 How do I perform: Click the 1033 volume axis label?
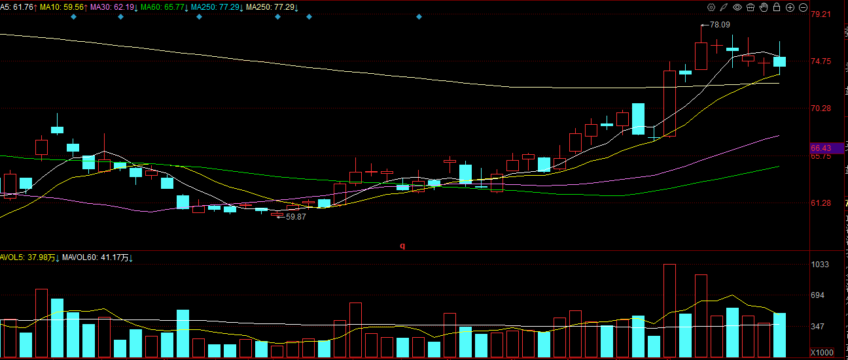[820, 265]
